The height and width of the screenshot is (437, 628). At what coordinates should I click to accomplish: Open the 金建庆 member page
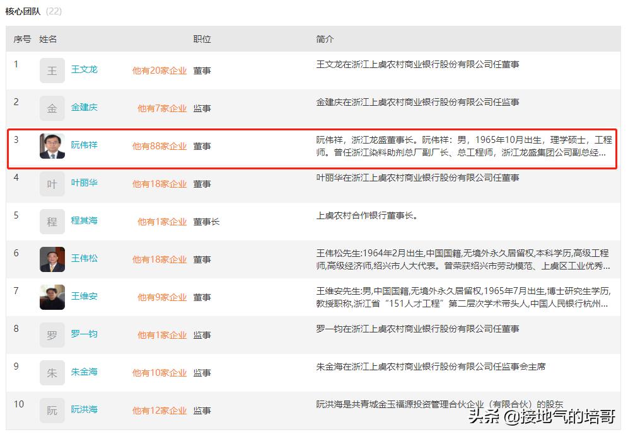84,108
